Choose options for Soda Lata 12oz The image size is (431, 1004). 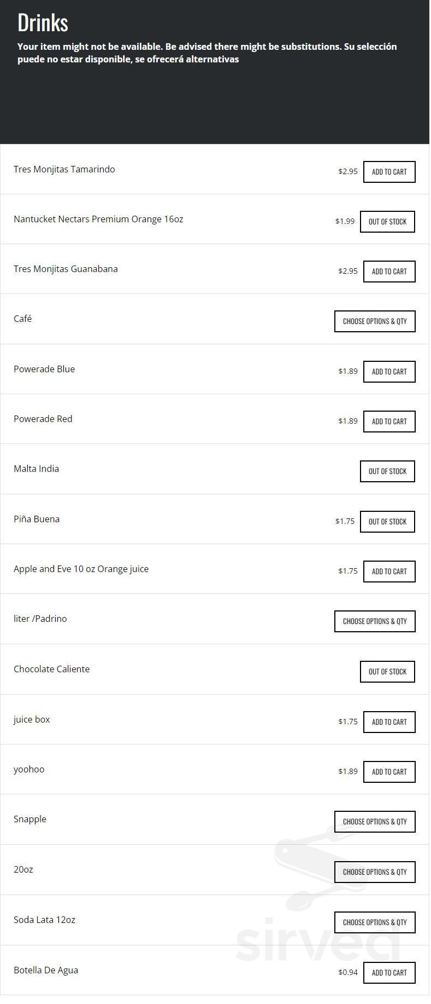tap(375, 922)
